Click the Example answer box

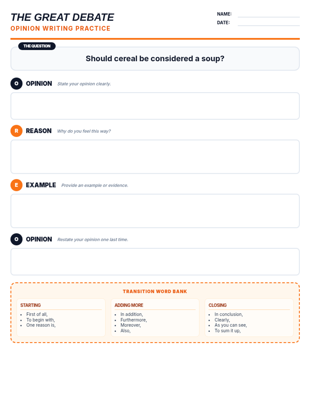pos(155,211)
